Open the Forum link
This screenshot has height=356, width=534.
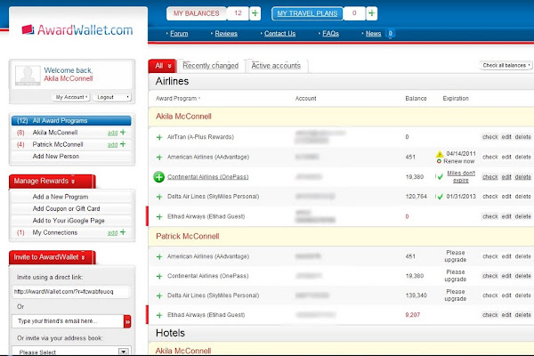click(179, 34)
